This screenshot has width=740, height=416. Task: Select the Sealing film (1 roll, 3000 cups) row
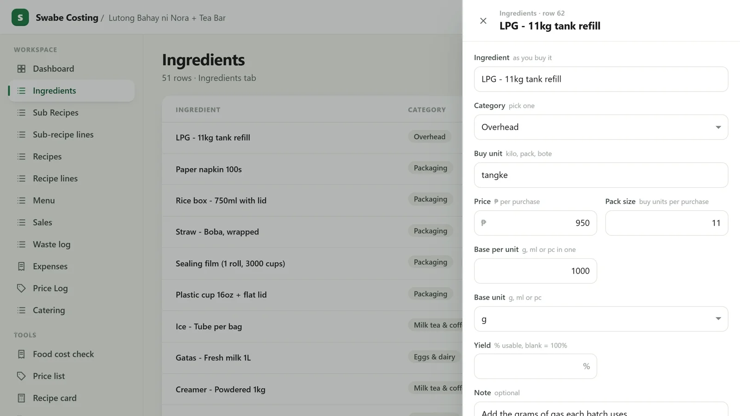312,263
